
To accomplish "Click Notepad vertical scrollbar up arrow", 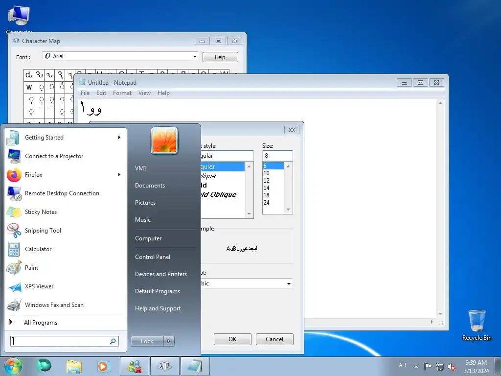I will tap(440, 104).
